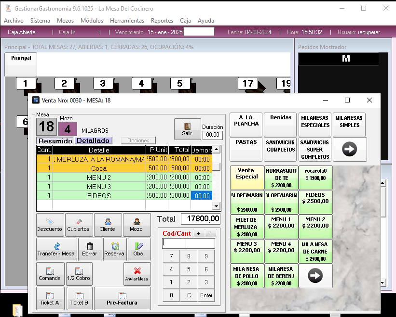Add MENU 1 product to order
The width and height of the screenshot is (396, 317).
281,226
